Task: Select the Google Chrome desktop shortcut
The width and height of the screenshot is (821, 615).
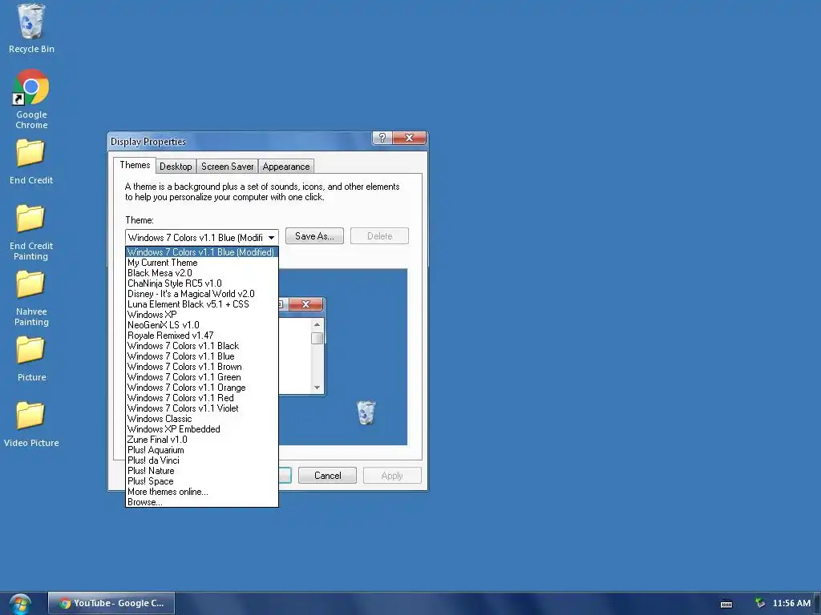Action: point(31,99)
